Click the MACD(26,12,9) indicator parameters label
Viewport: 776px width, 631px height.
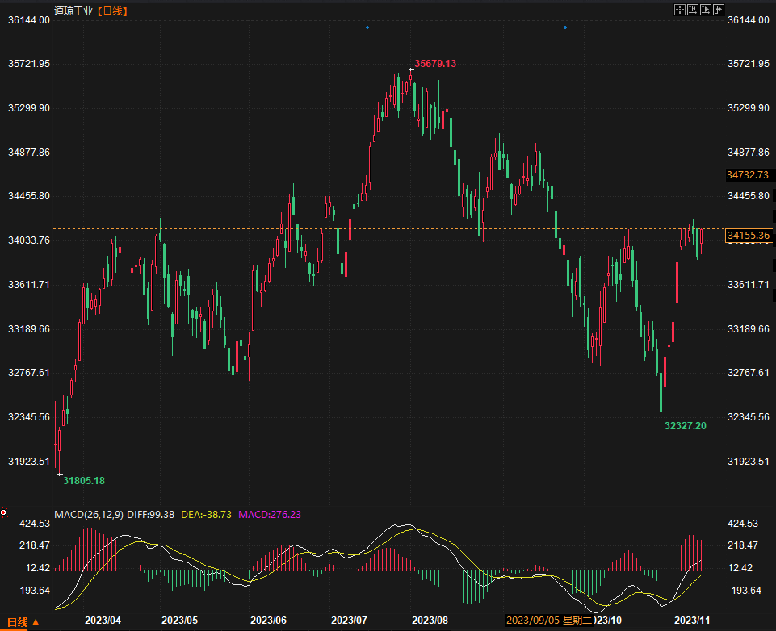pyautogui.click(x=88, y=514)
